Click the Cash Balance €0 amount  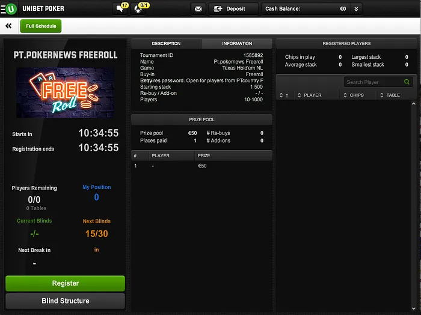(343, 9)
